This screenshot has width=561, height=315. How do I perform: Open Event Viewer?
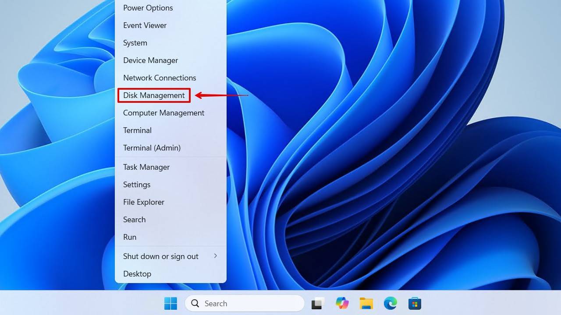pyautogui.click(x=145, y=25)
